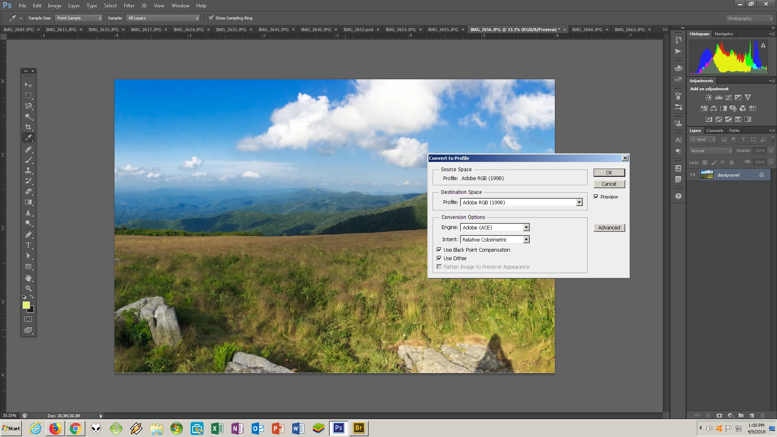Select the Magic Wand tool
Viewport: 777px width, 437px height.
28,117
